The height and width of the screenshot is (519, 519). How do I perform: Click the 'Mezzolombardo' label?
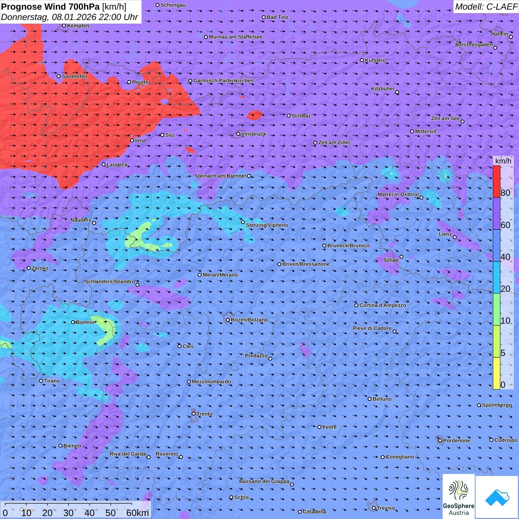[211, 381]
